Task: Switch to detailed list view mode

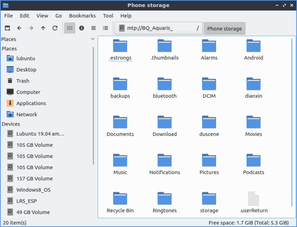Action: click(105, 28)
